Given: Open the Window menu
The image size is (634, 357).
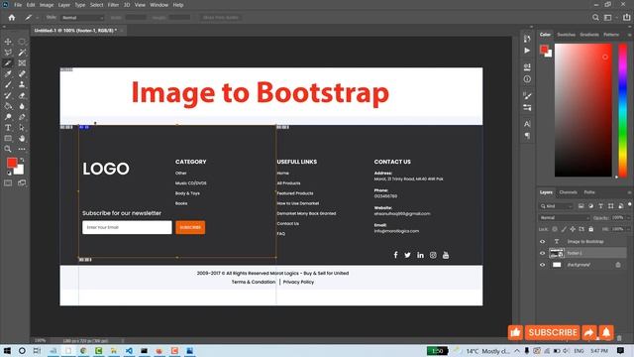Looking at the screenshot, I should click(158, 5).
